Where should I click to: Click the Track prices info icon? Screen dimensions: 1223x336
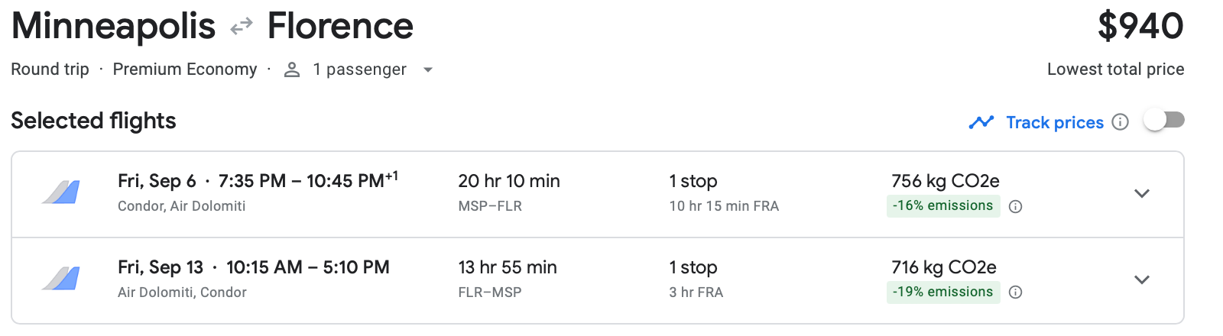click(x=1121, y=122)
